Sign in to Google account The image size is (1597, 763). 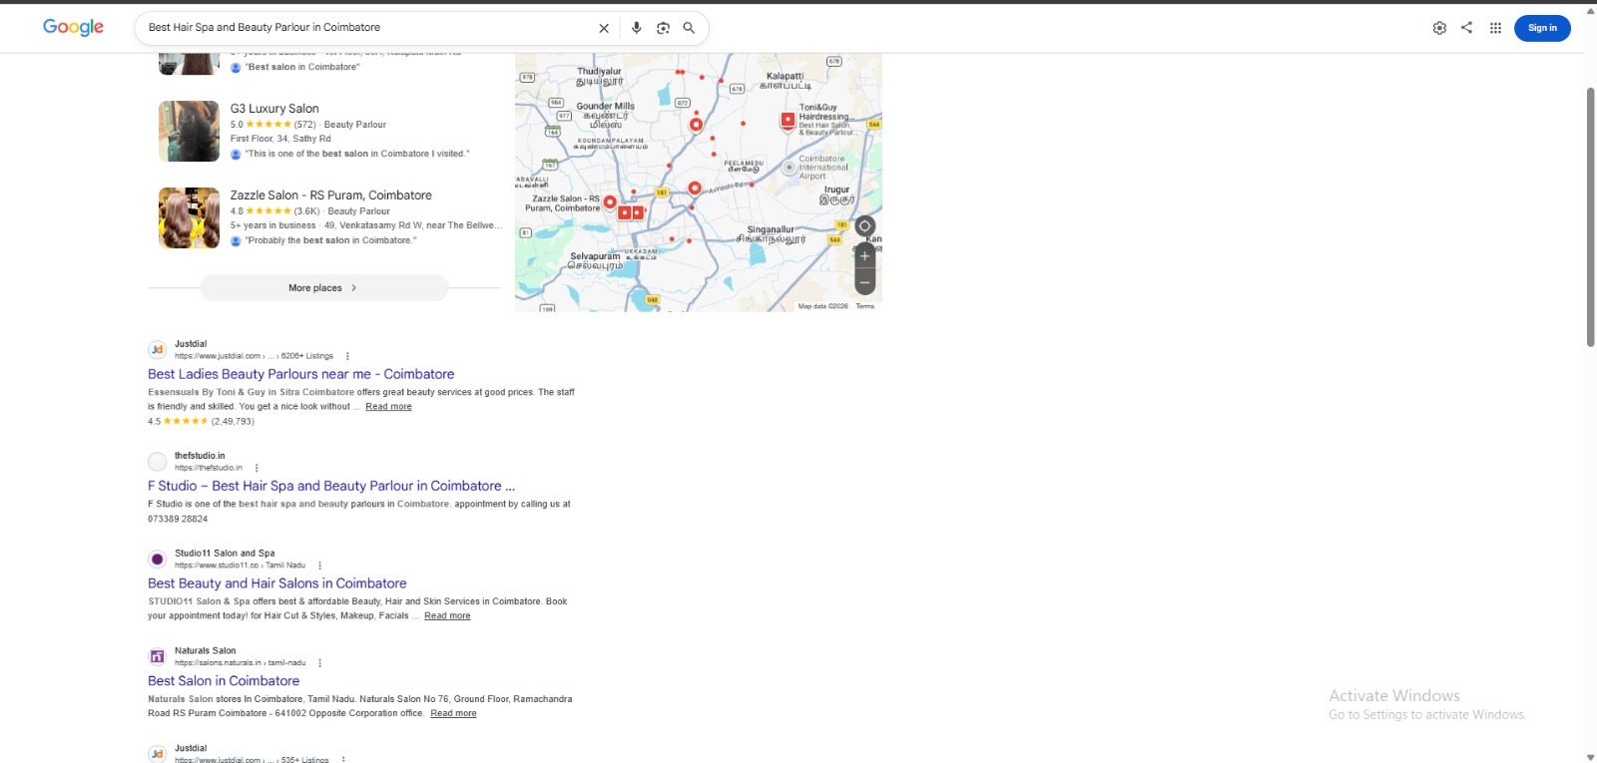1542,28
